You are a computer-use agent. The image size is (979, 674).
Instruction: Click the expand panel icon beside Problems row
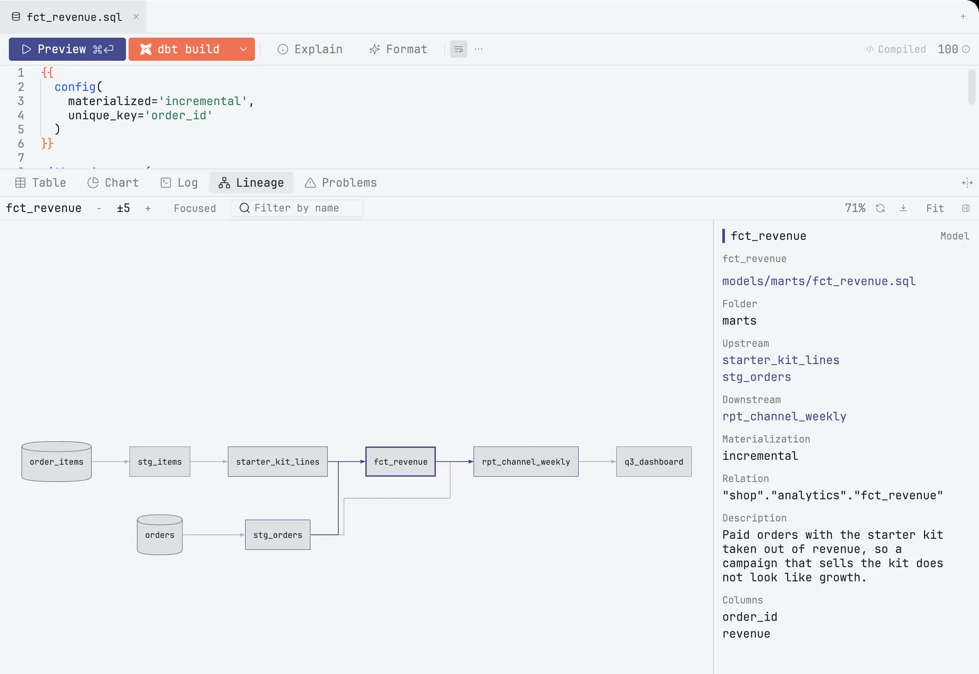click(x=967, y=183)
